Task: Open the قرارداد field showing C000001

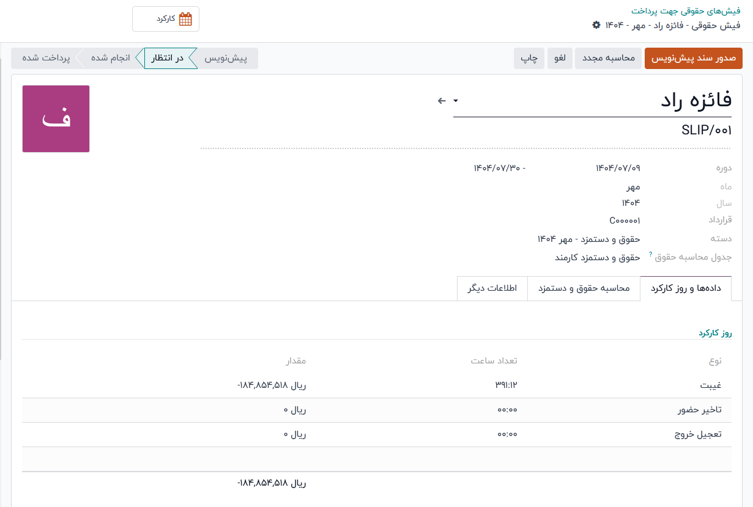Action: pos(625,220)
